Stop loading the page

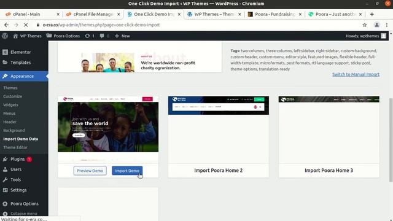coord(26,25)
